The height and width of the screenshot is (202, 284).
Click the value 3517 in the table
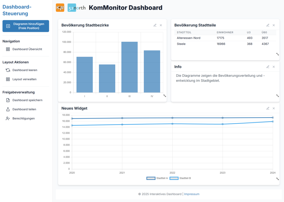[x=265, y=38]
